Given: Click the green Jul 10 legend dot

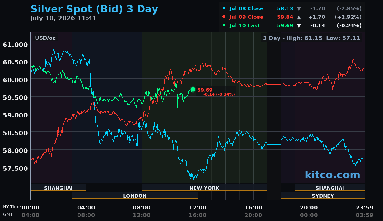Looking at the screenshot, I should pyautogui.click(x=224, y=25).
